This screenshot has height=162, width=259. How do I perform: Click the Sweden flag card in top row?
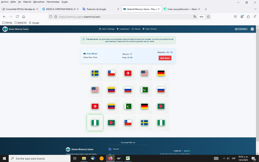click(95, 73)
